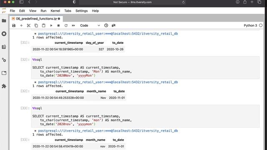
Task: Switch kernel via Python 3 label
Action: click(x=250, y=25)
